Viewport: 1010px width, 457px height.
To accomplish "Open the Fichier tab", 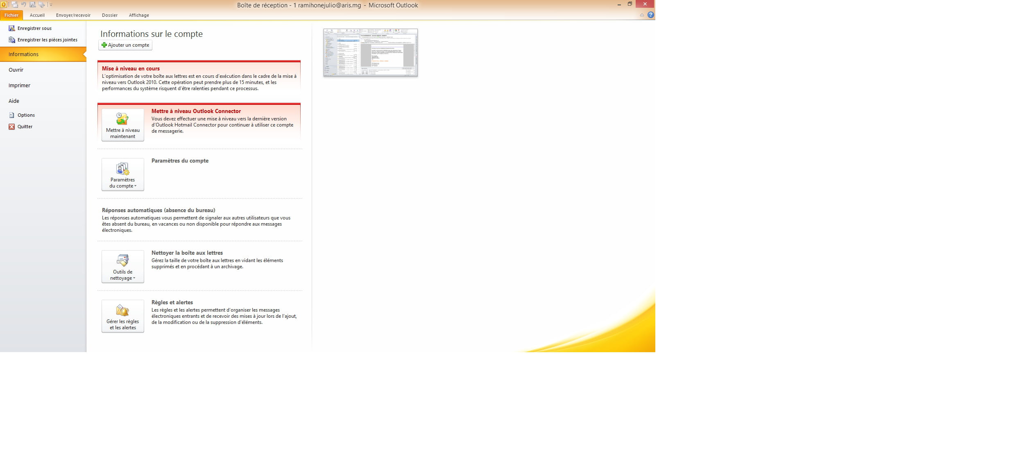I will pos(11,15).
